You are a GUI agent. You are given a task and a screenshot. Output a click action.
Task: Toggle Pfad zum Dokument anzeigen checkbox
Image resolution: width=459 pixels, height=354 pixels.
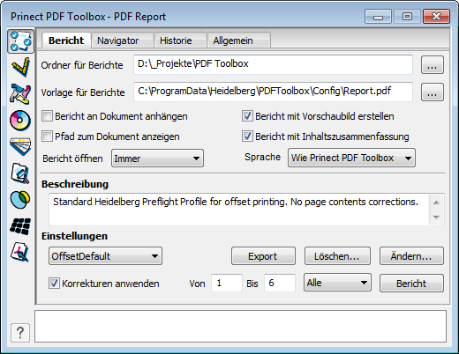pos(47,136)
